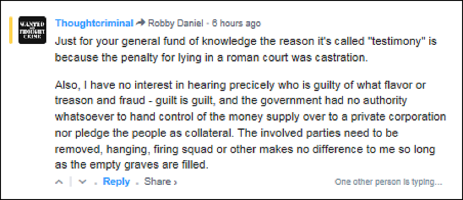463x200 pixels.
Task: Upvote the Thoughtcriminal comment
Action: click(59, 182)
